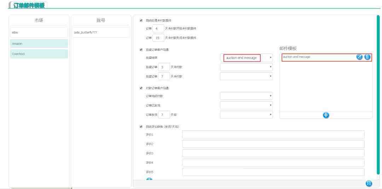This screenshot has width=382, height=189.
Task: Click the 评价3 text field
Action: [x=273, y=153]
